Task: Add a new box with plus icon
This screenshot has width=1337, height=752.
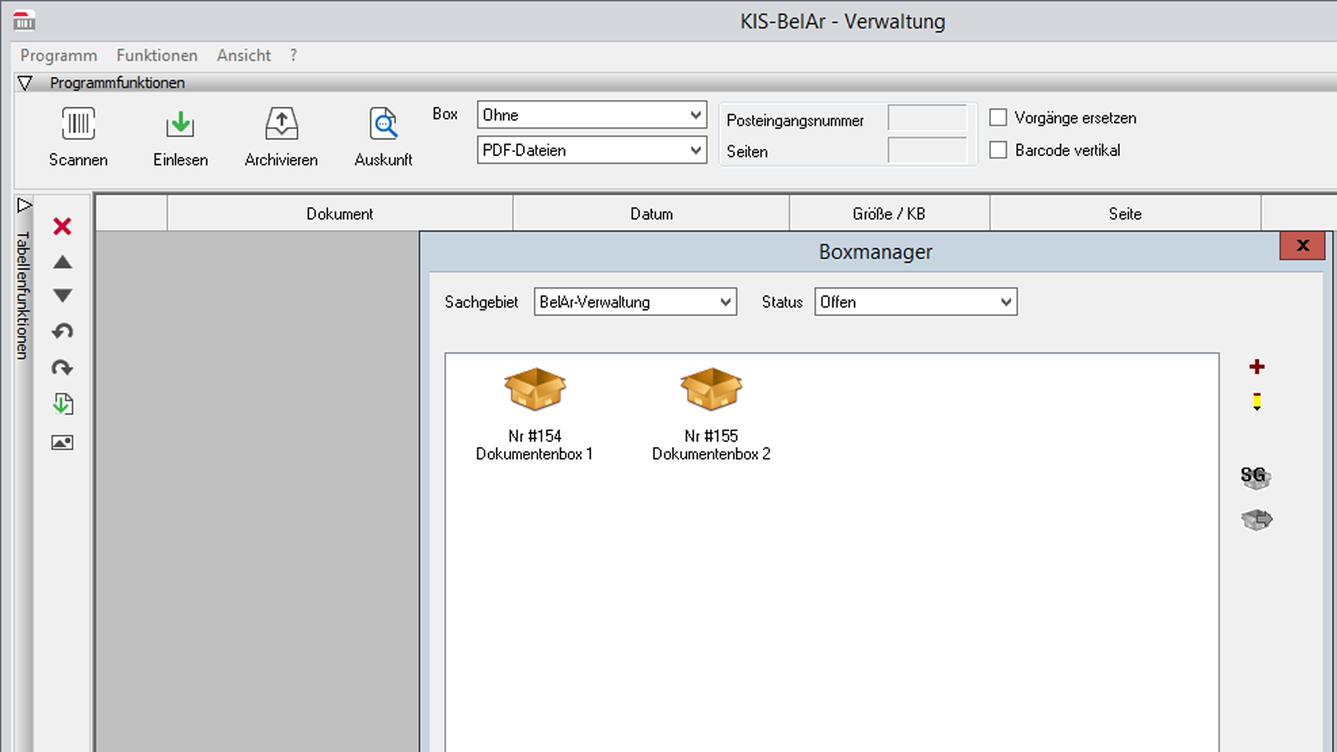Action: tap(1257, 367)
